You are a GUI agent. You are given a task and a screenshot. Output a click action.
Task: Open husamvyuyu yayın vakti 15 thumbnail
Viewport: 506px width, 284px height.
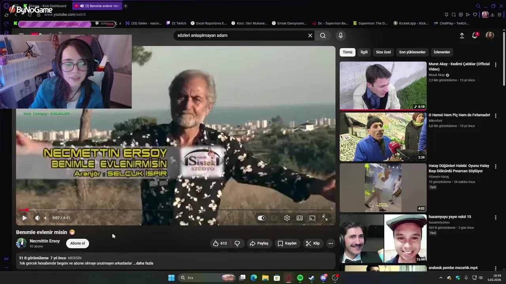pos(383,239)
